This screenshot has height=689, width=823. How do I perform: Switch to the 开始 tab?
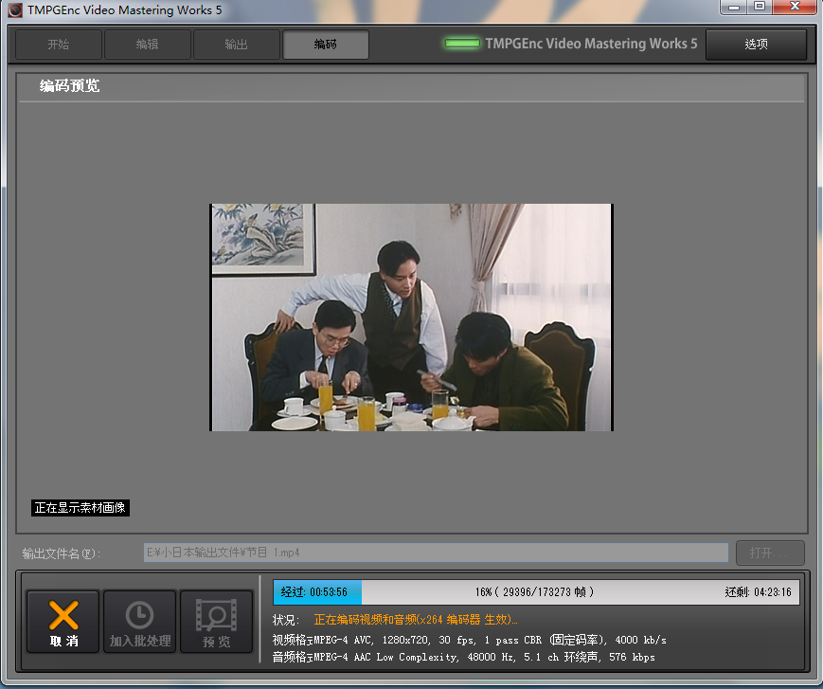coord(58,45)
